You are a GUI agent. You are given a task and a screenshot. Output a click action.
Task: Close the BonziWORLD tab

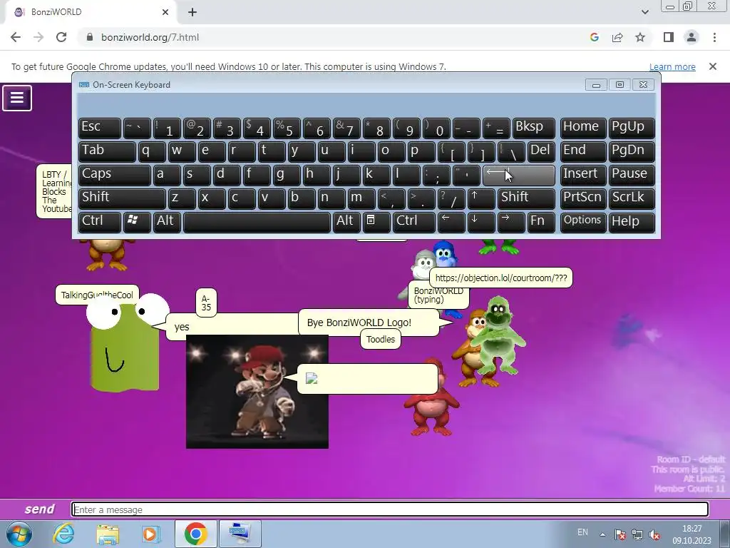coord(165,12)
